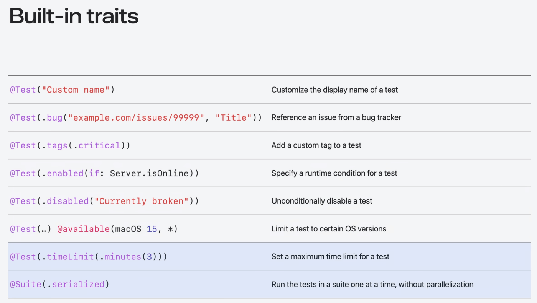
Task: Click "Unconditionally disable a test" description
Action: pyautogui.click(x=322, y=201)
